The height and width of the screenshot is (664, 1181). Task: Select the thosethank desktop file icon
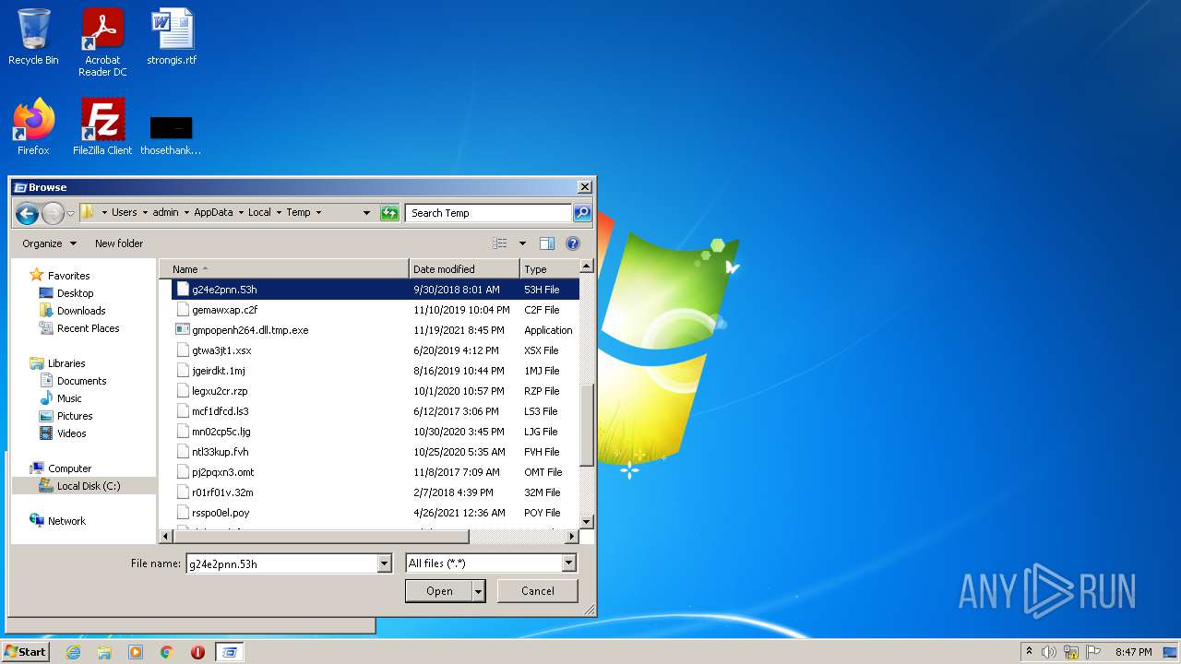click(x=171, y=134)
